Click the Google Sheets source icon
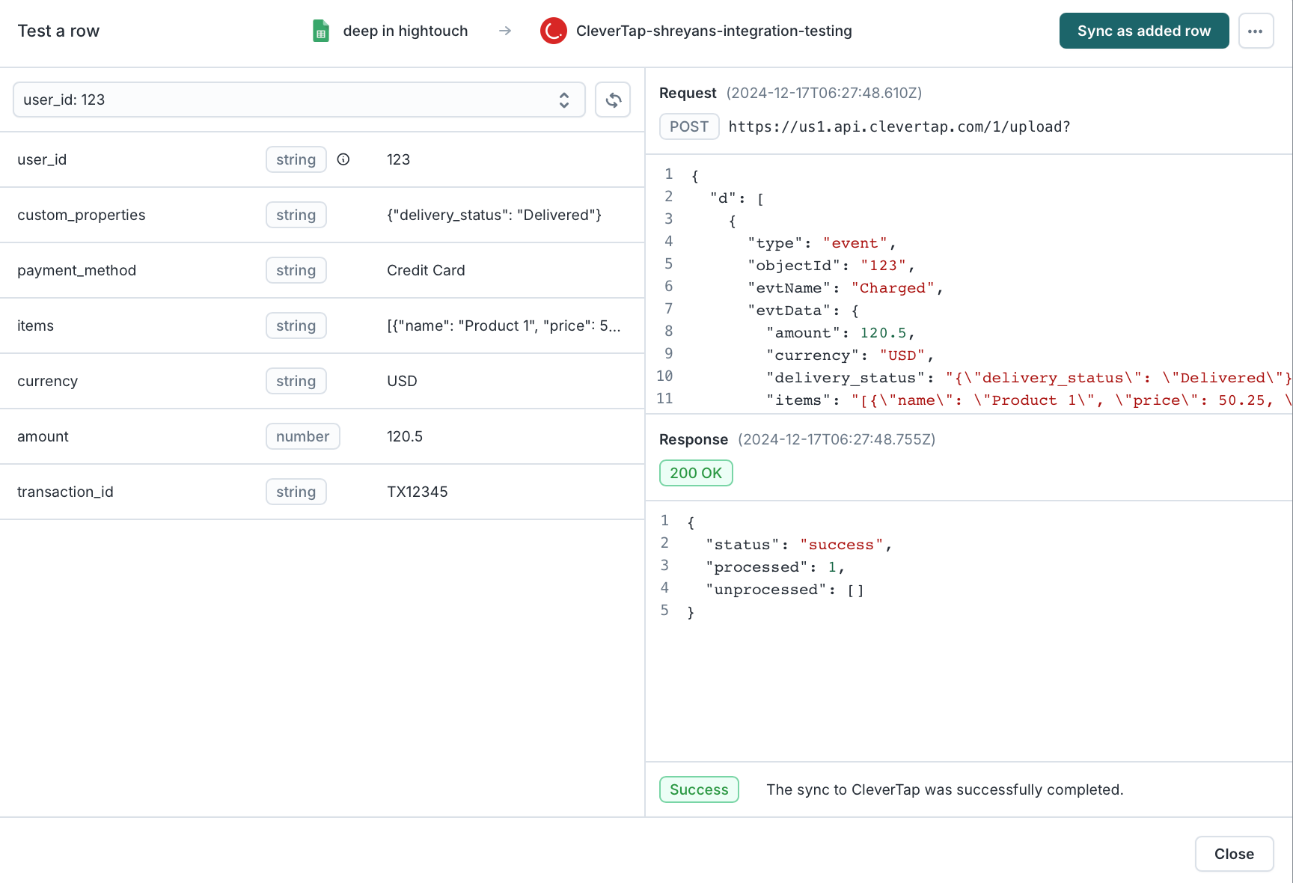The image size is (1293, 883). [x=321, y=31]
